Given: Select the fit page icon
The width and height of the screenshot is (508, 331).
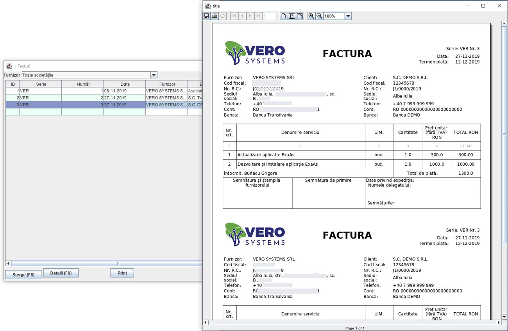Looking at the screenshot, I should coord(292,16).
